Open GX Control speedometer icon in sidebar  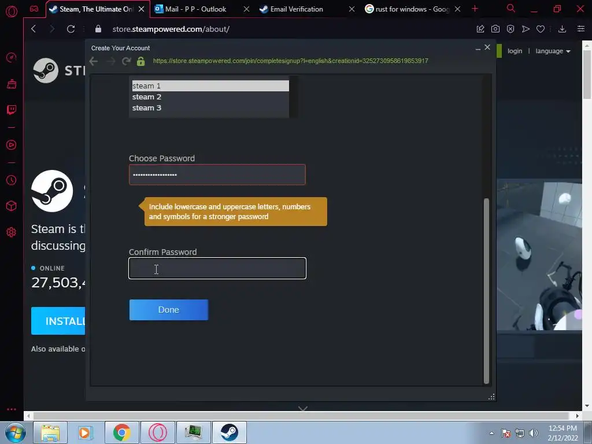tap(12, 58)
